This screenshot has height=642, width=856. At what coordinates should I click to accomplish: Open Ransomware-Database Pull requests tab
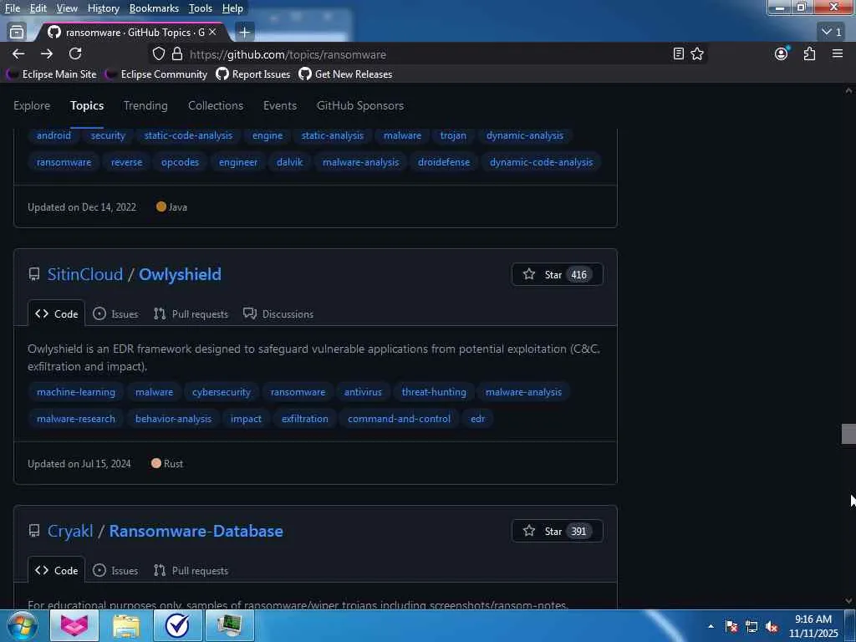click(191, 570)
